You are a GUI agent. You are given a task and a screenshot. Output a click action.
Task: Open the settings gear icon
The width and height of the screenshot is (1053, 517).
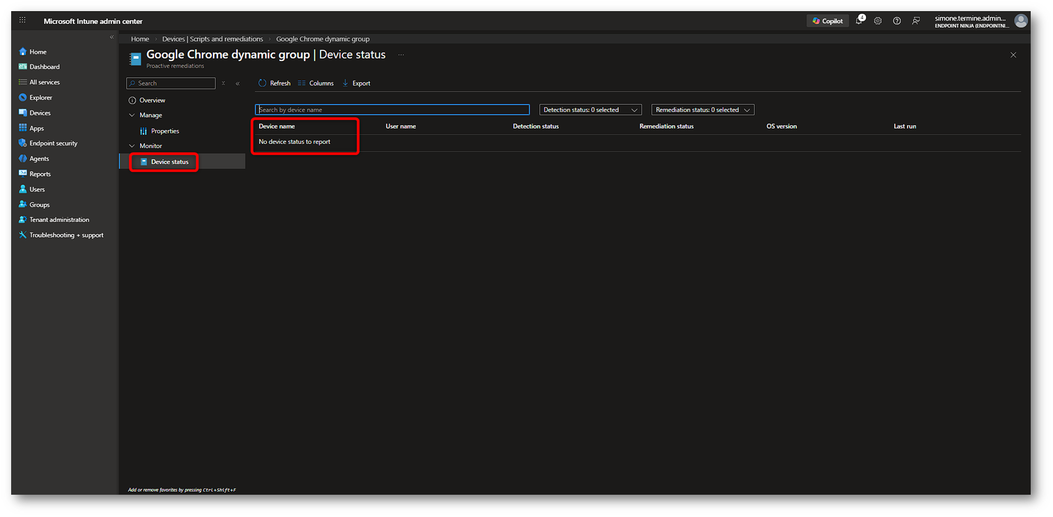tap(878, 21)
